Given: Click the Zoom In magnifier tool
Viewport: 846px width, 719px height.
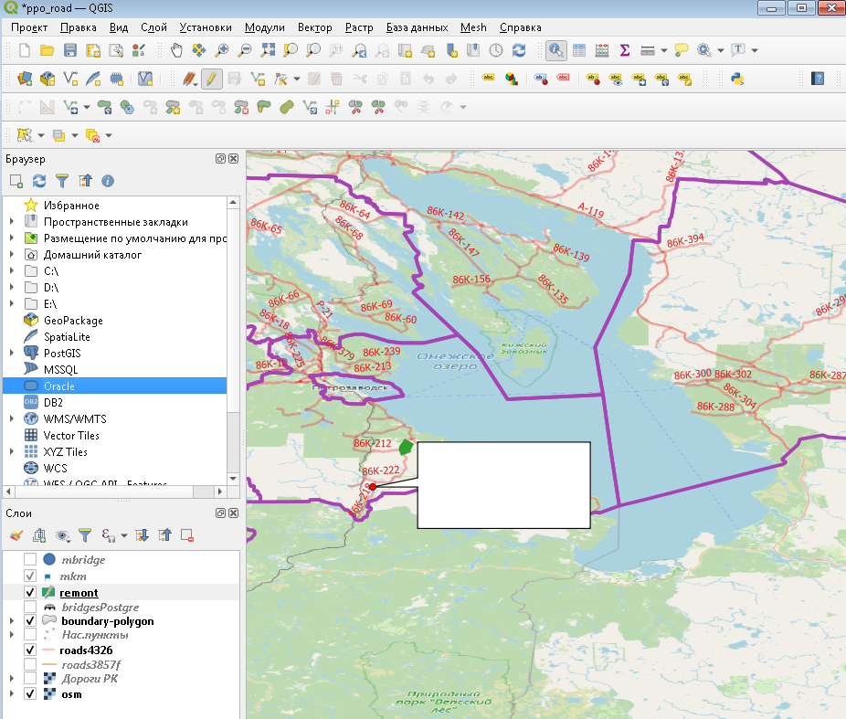Looking at the screenshot, I should [223, 50].
